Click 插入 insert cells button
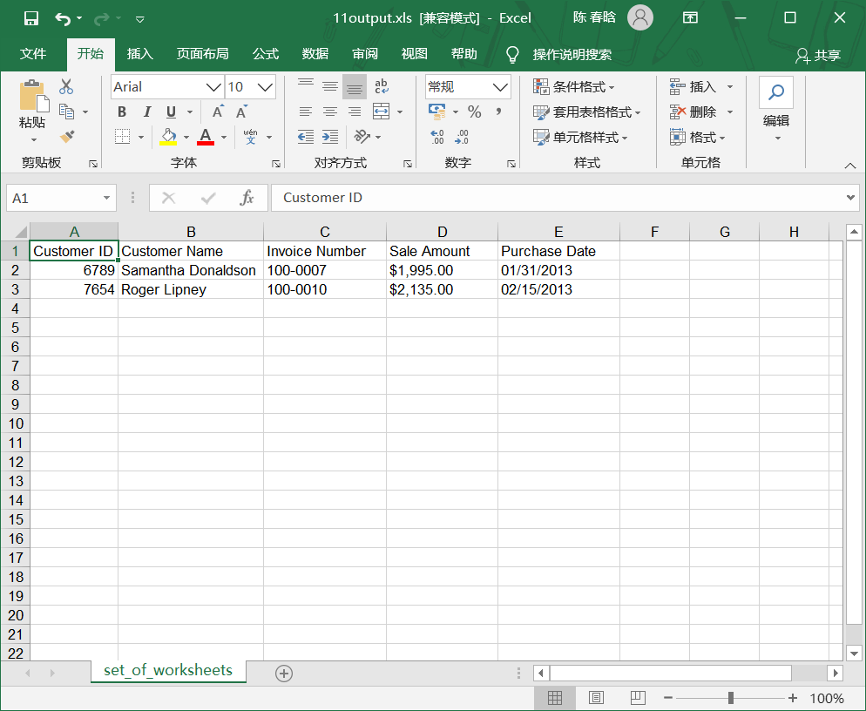This screenshot has width=866, height=711. pos(693,87)
